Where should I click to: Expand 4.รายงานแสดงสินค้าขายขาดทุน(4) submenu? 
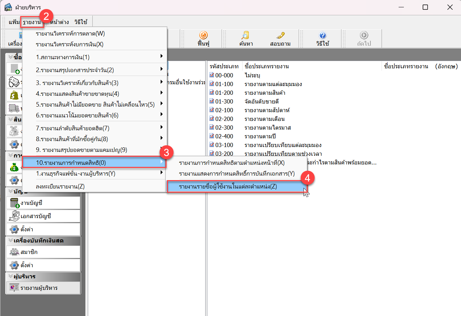95,94
